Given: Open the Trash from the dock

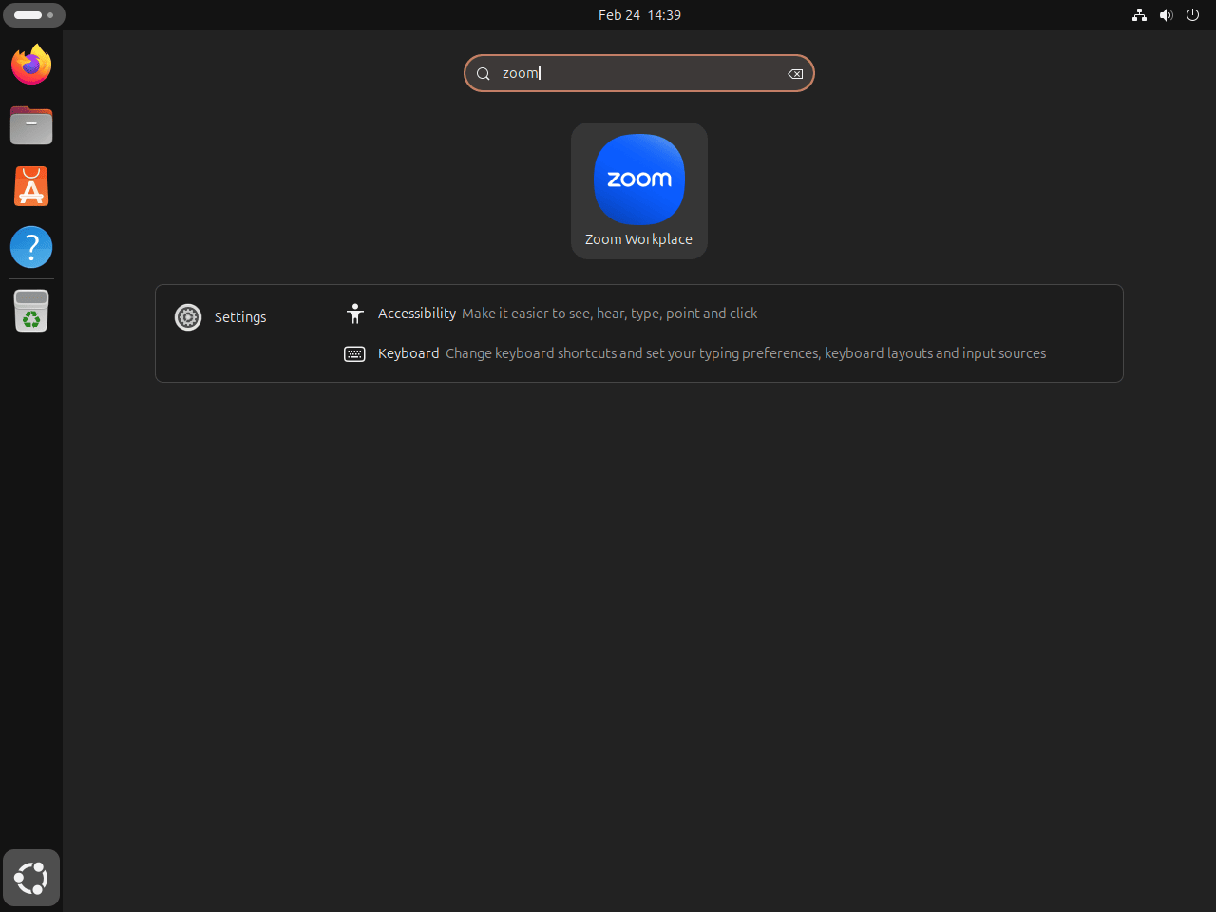Looking at the screenshot, I should [30, 310].
